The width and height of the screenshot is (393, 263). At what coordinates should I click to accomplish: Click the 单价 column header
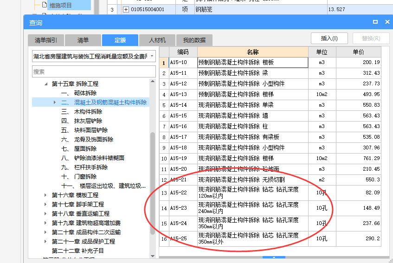(x=358, y=52)
